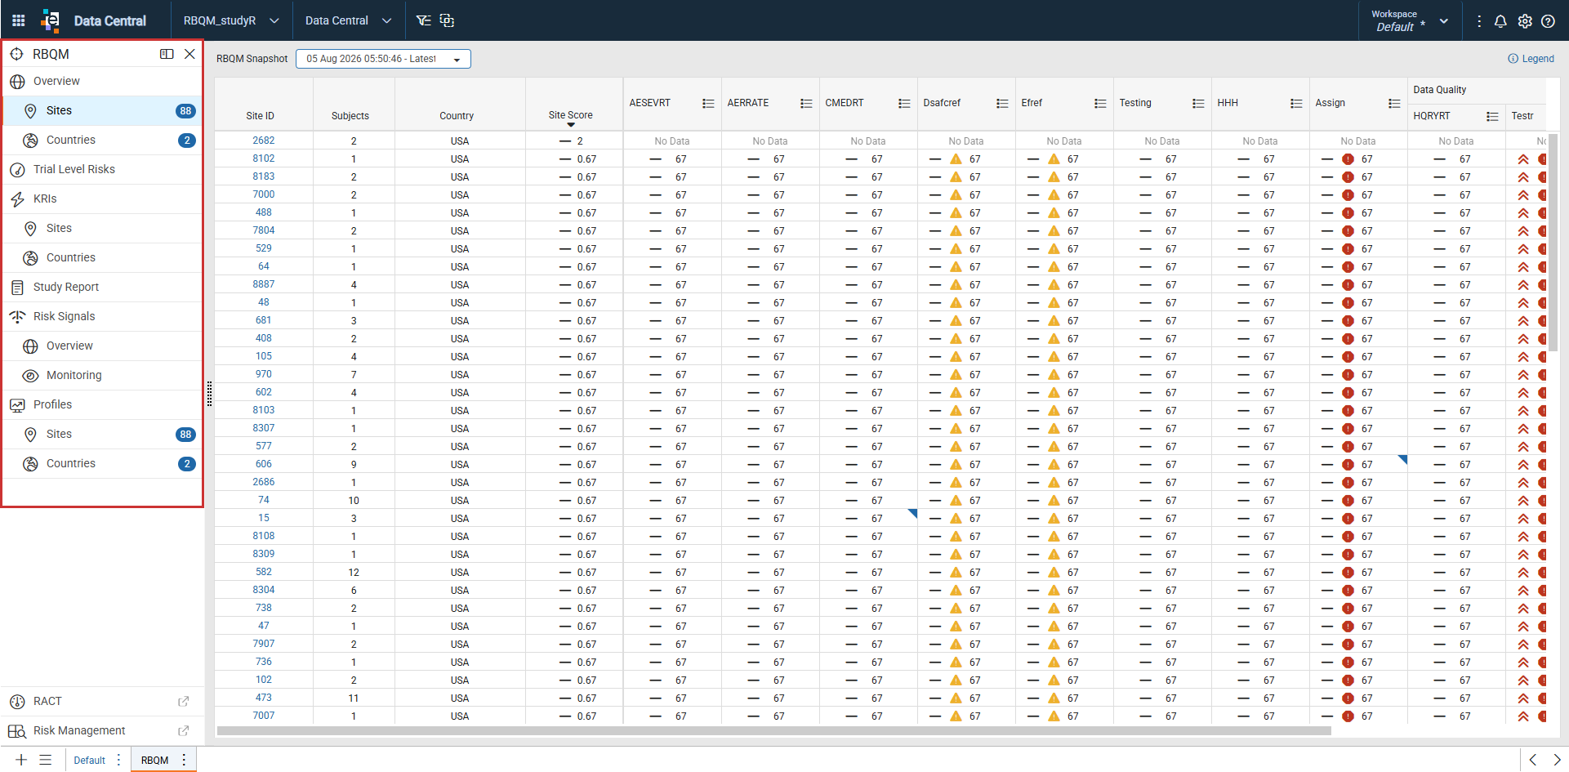Open RBQM_studyR study dropdown
This screenshot has width=1569, height=772.
pos(231,20)
